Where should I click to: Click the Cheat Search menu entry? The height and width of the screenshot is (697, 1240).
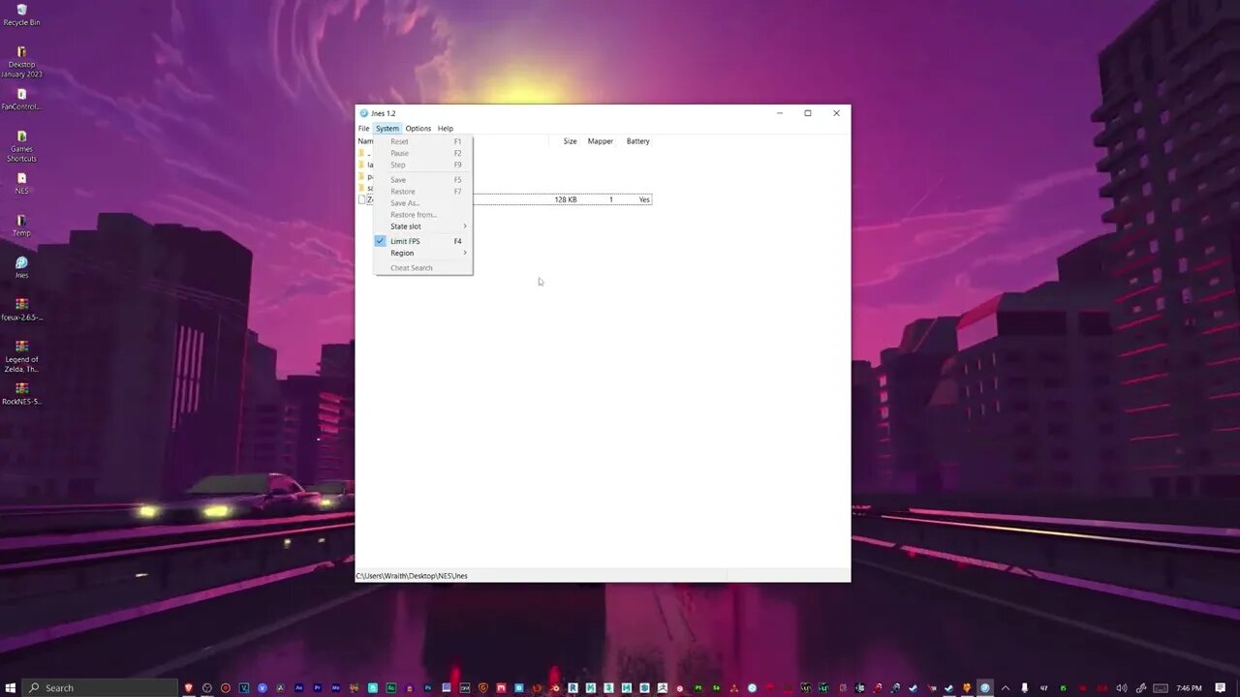(422, 268)
